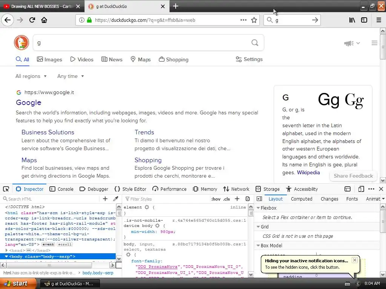
Task: Submit search with the DuckDuckGo magnifier icon
Action: [255, 43]
